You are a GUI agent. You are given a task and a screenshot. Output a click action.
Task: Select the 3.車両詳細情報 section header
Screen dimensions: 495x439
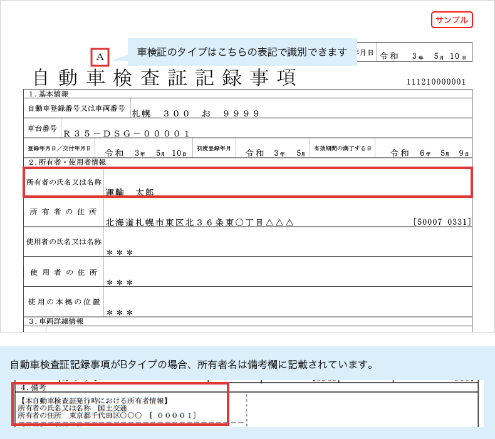pos(56,321)
